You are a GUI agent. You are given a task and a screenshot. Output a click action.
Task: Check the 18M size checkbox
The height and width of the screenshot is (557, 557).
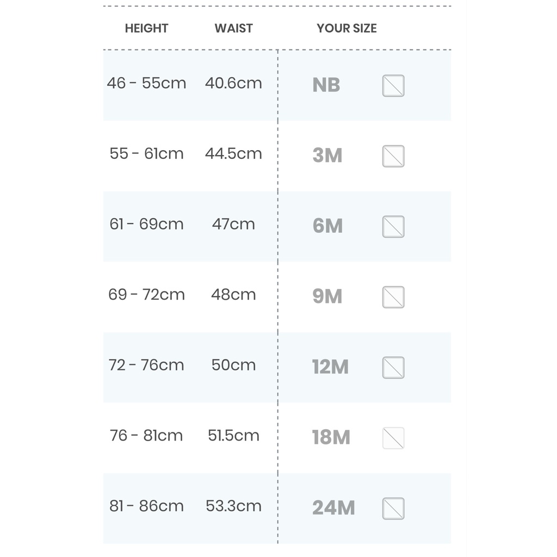pyautogui.click(x=393, y=438)
